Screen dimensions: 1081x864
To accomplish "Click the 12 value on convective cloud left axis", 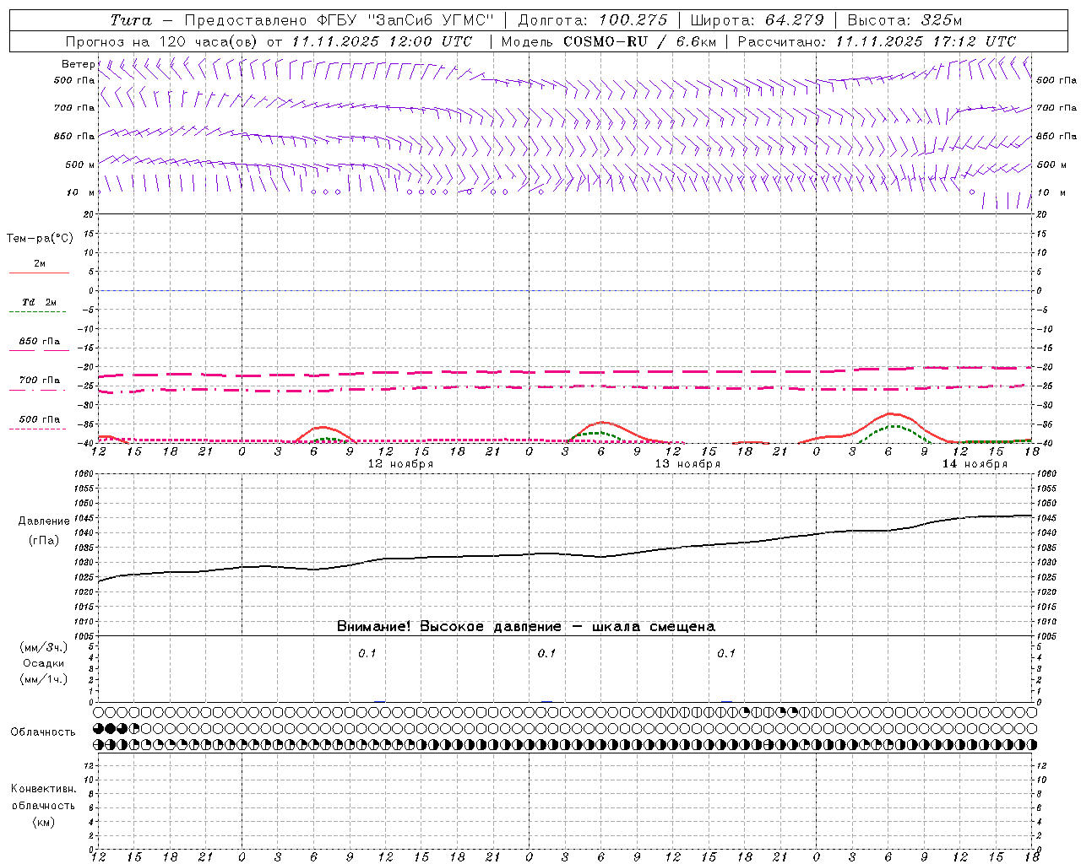I will click(x=89, y=765).
